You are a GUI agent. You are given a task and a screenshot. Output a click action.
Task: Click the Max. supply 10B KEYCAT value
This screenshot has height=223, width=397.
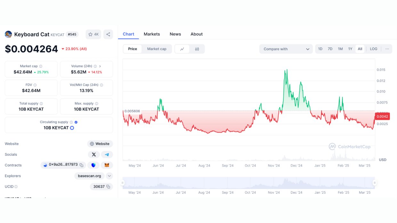point(86,109)
